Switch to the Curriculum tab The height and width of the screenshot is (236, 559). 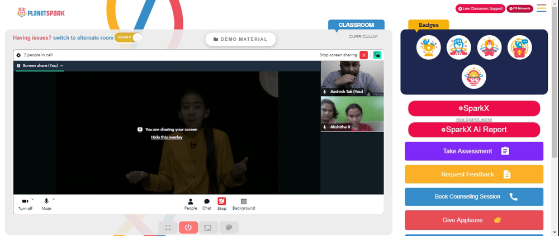tap(363, 37)
